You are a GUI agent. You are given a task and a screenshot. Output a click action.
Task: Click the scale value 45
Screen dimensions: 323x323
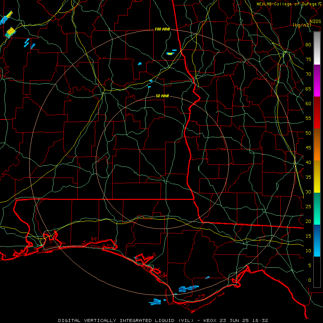tap(308, 148)
